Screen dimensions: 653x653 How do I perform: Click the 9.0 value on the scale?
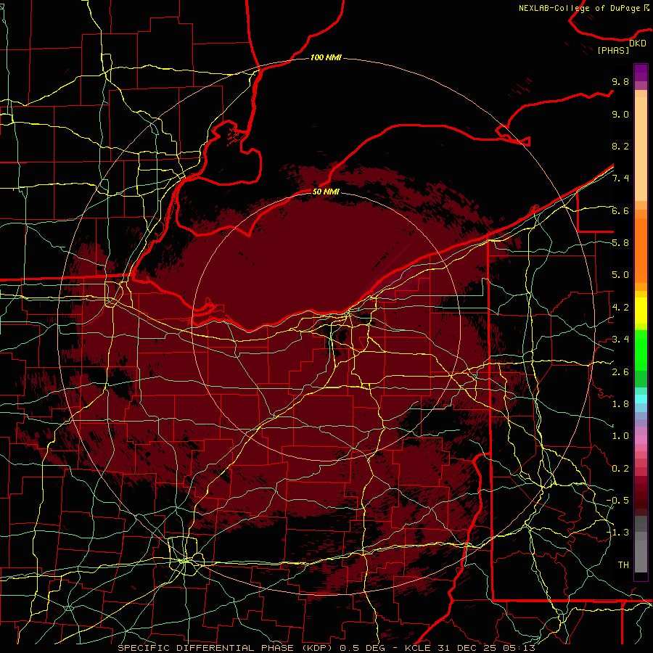620,114
